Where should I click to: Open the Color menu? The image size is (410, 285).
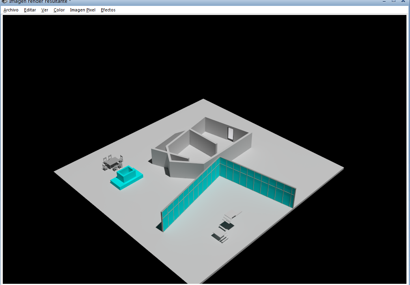(x=59, y=10)
